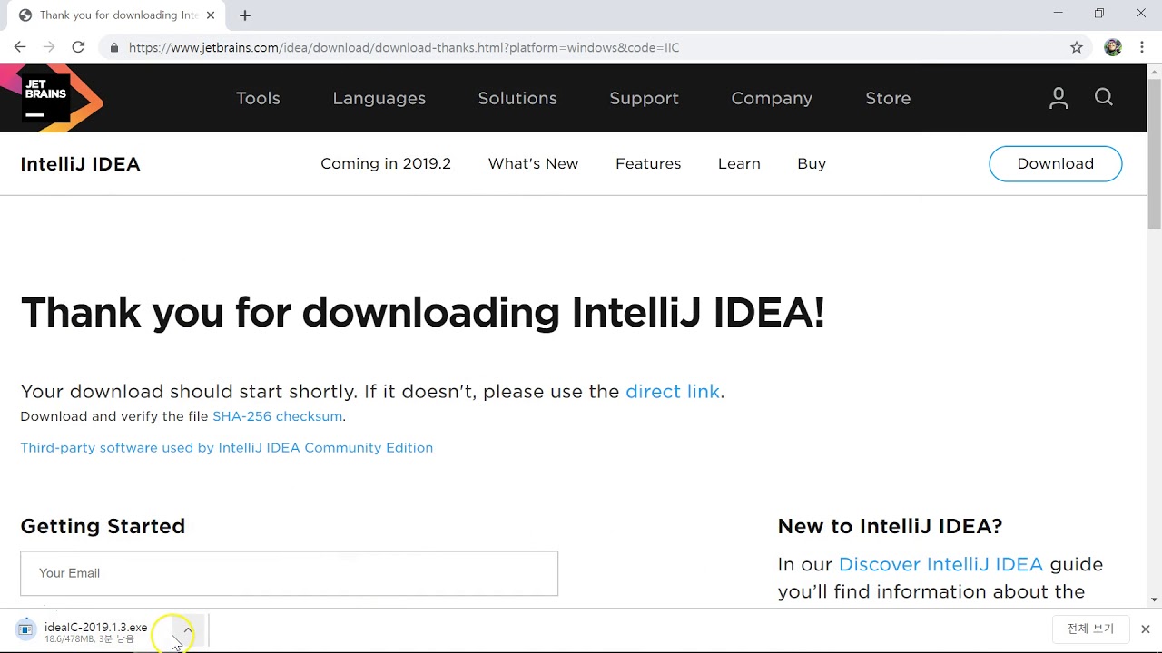
Task: Open the Tools menu
Action: 258,98
